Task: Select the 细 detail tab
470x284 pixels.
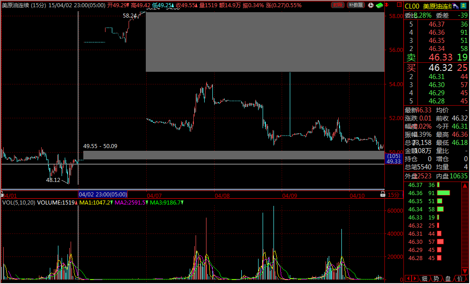Action: [424, 279]
